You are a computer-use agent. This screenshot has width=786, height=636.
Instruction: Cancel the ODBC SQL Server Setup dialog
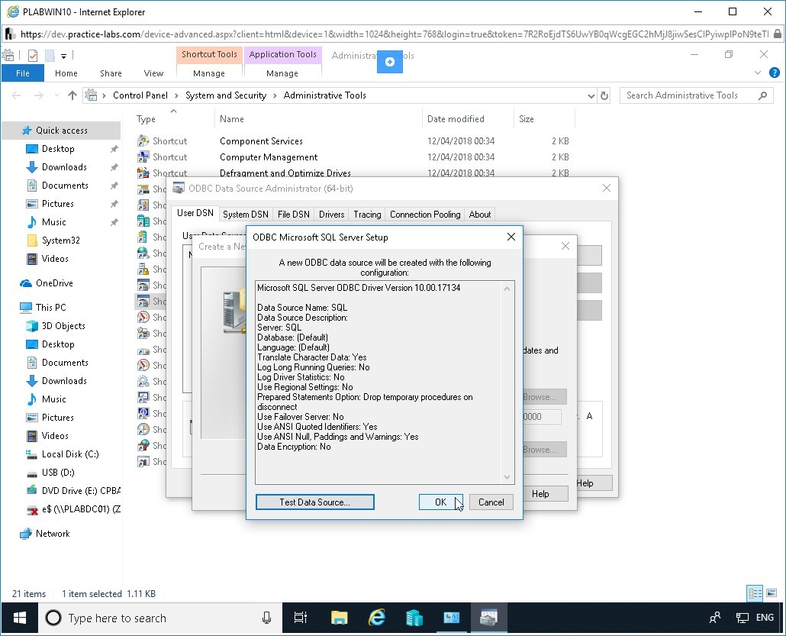(491, 502)
